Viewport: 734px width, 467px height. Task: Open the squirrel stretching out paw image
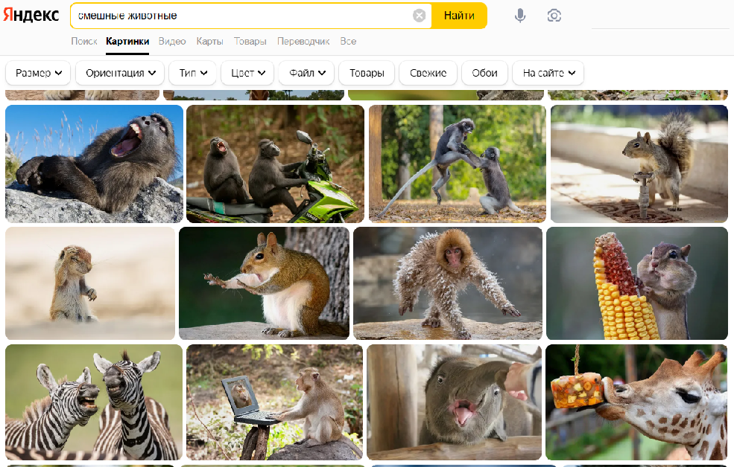tap(264, 283)
